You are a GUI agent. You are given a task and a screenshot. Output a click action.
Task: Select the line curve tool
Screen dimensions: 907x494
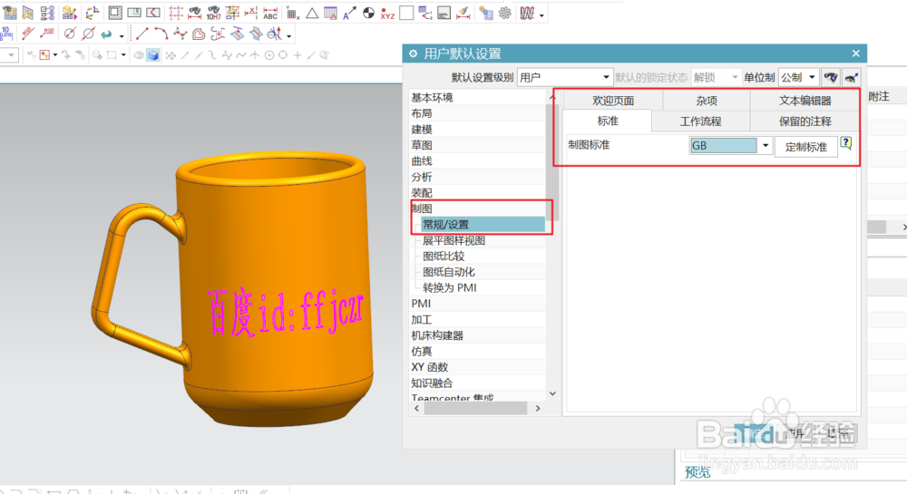pyautogui.click(x=142, y=34)
